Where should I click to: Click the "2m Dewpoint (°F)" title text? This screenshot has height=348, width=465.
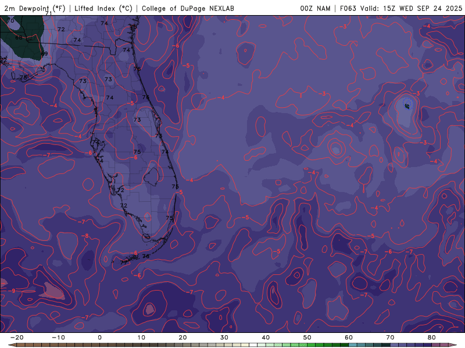[35, 9]
